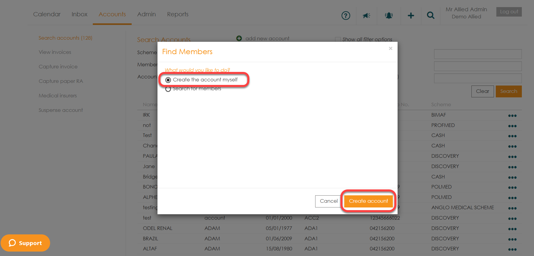Open three-dot menu for ANGLO MEDICAL SCHEME
Viewport: 534px width, 256px height.
click(512, 208)
